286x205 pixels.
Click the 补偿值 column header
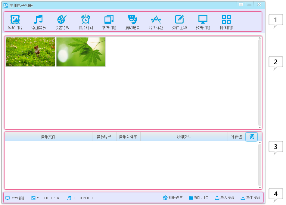click(x=236, y=137)
